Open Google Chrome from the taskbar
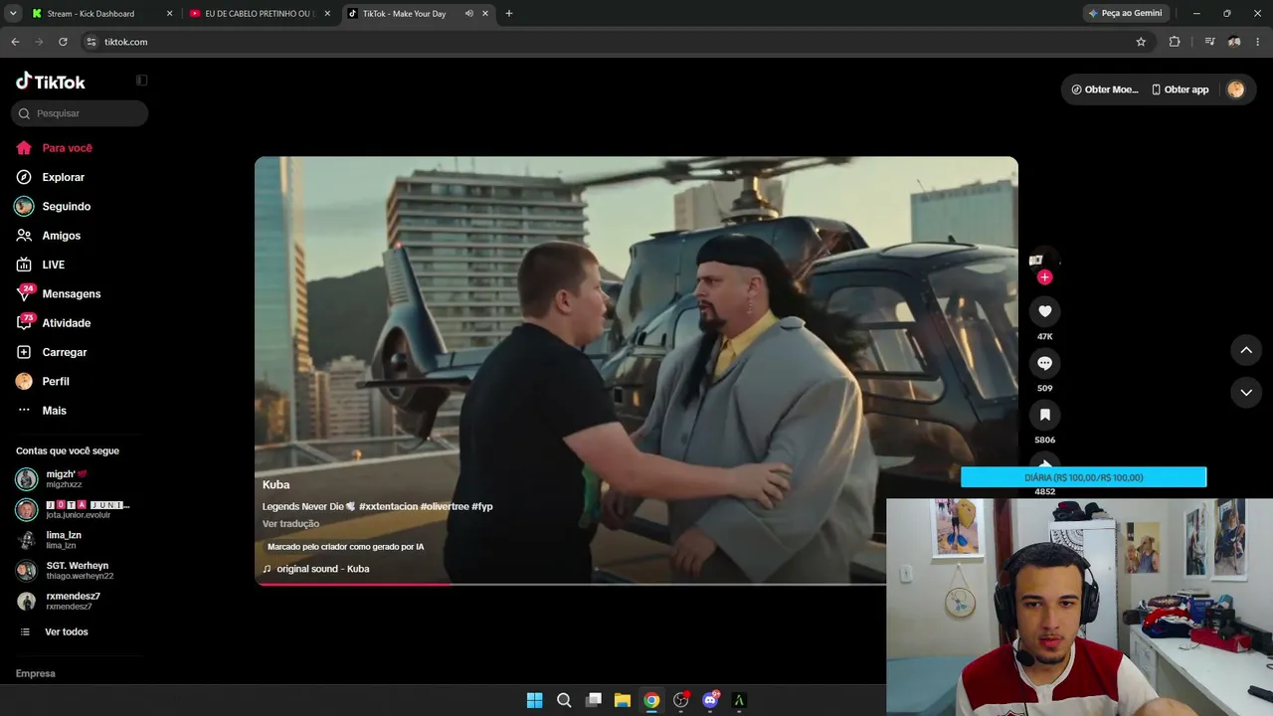1273x716 pixels. 651,700
